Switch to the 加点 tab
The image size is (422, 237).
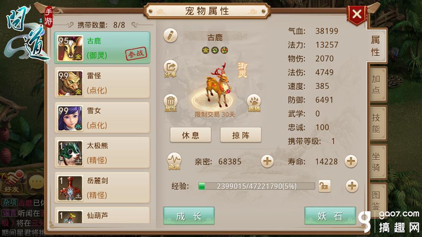point(376,84)
